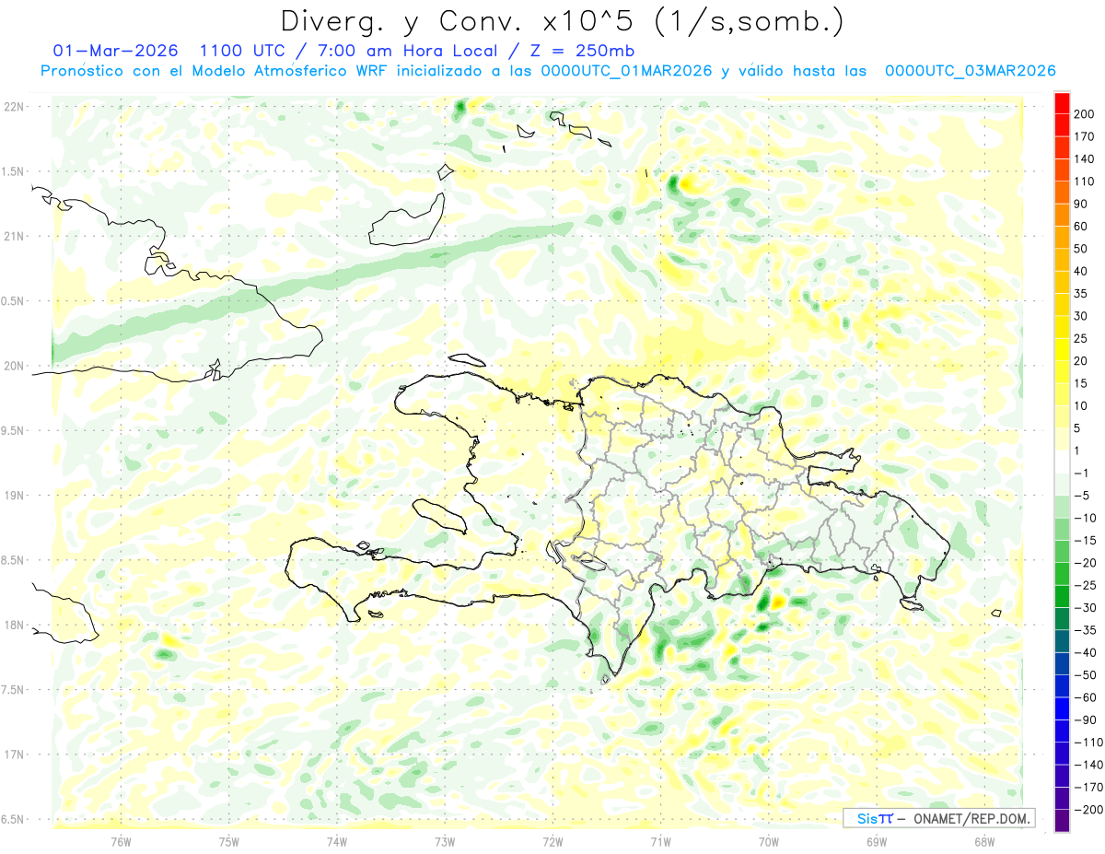
Task: Click colorbar value -110
Action: pyautogui.click(x=1088, y=743)
